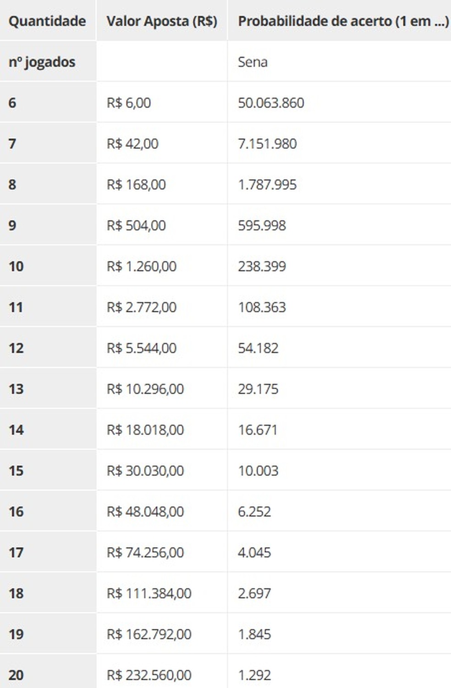Select the R$ 6,00 bet value

(129, 103)
